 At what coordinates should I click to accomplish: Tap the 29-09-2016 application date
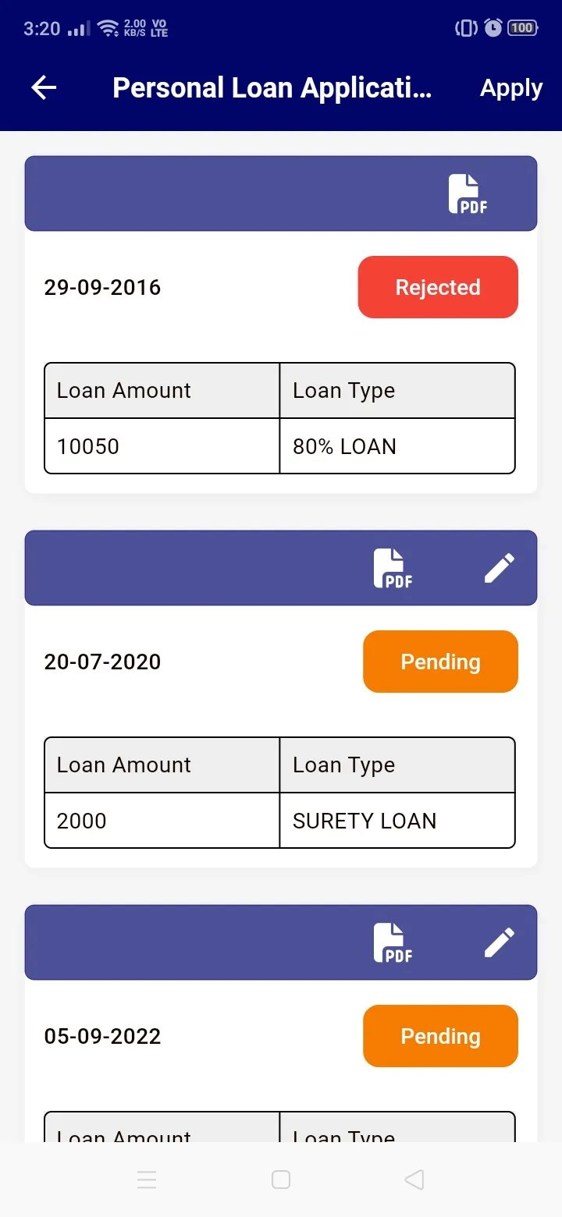102,287
